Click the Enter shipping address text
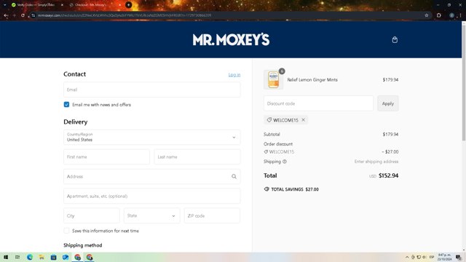 pyautogui.click(x=376, y=162)
